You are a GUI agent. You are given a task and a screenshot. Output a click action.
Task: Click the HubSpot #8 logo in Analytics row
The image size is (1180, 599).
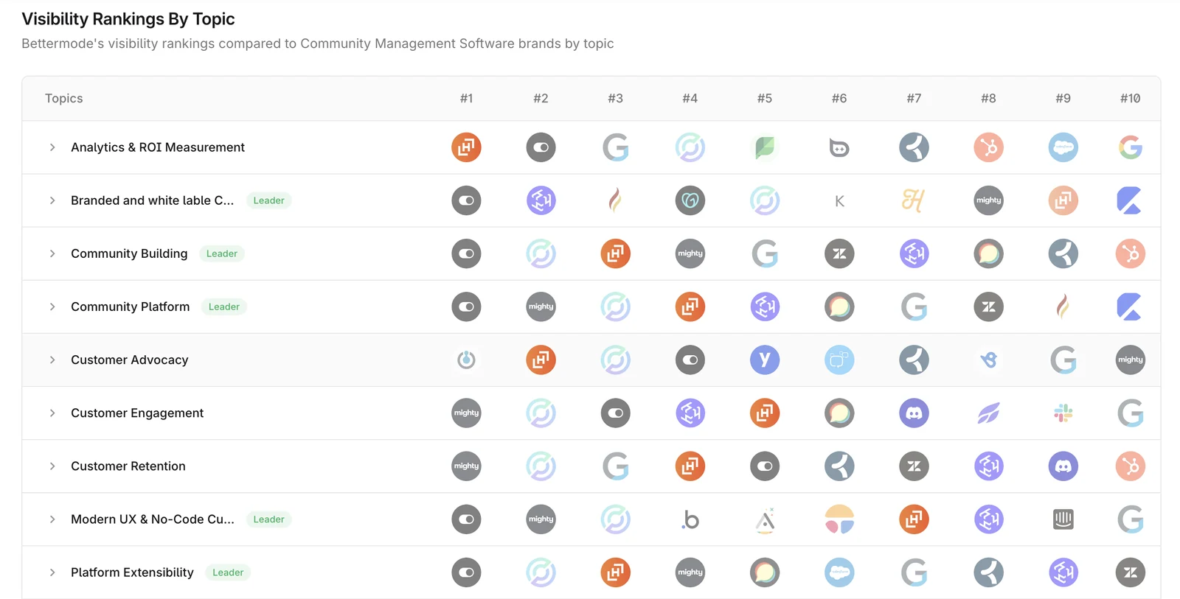point(988,147)
